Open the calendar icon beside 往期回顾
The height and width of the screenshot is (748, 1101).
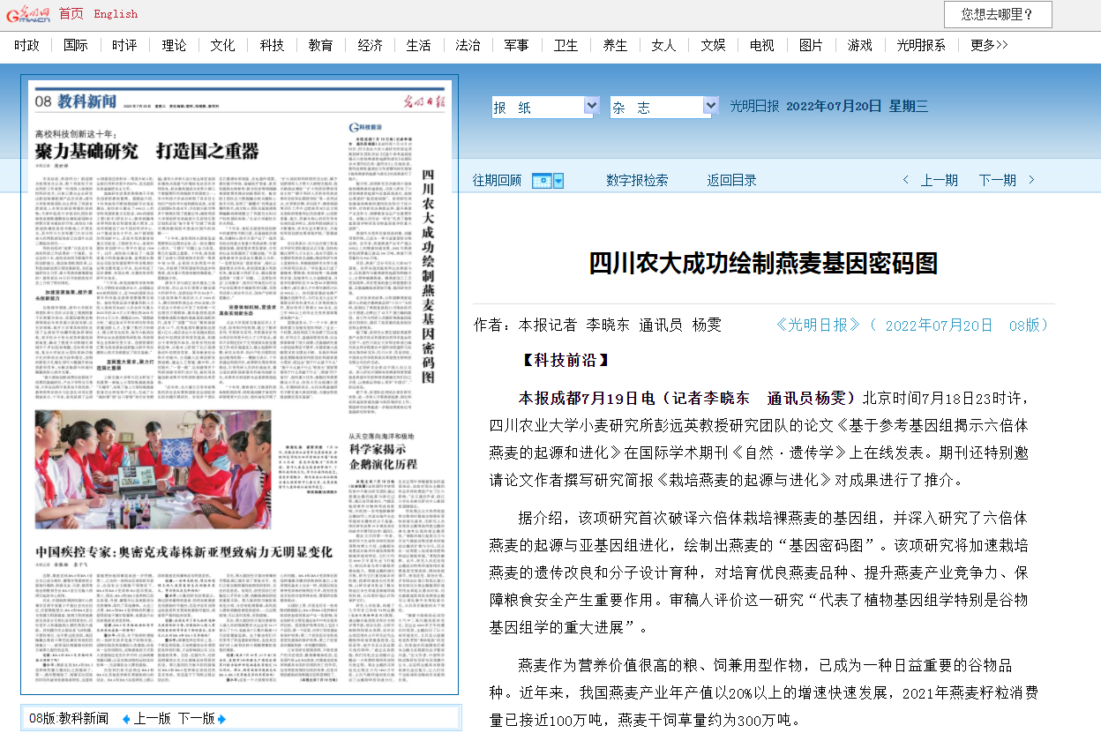pyautogui.click(x=542, y=181)
